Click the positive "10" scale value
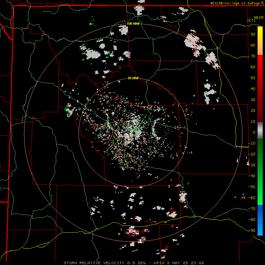Viewport: 265px width, 265px height. click(x=253, y=122)
